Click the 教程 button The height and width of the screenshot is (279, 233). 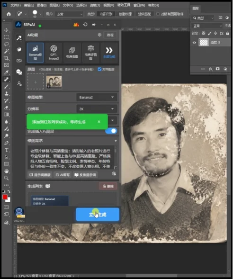tap(110, 35)
